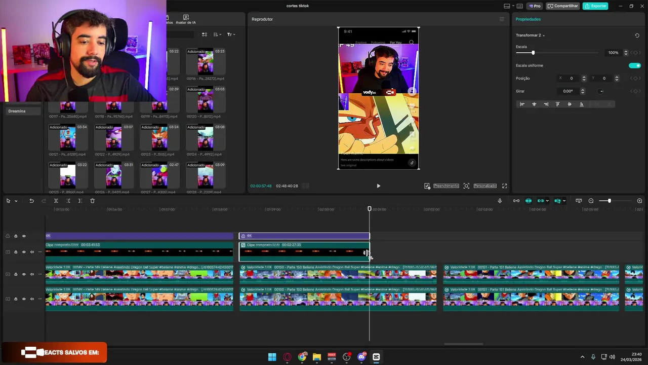Click the Pro button
This screenshot has height=365, width=648.
click(535, 6)
